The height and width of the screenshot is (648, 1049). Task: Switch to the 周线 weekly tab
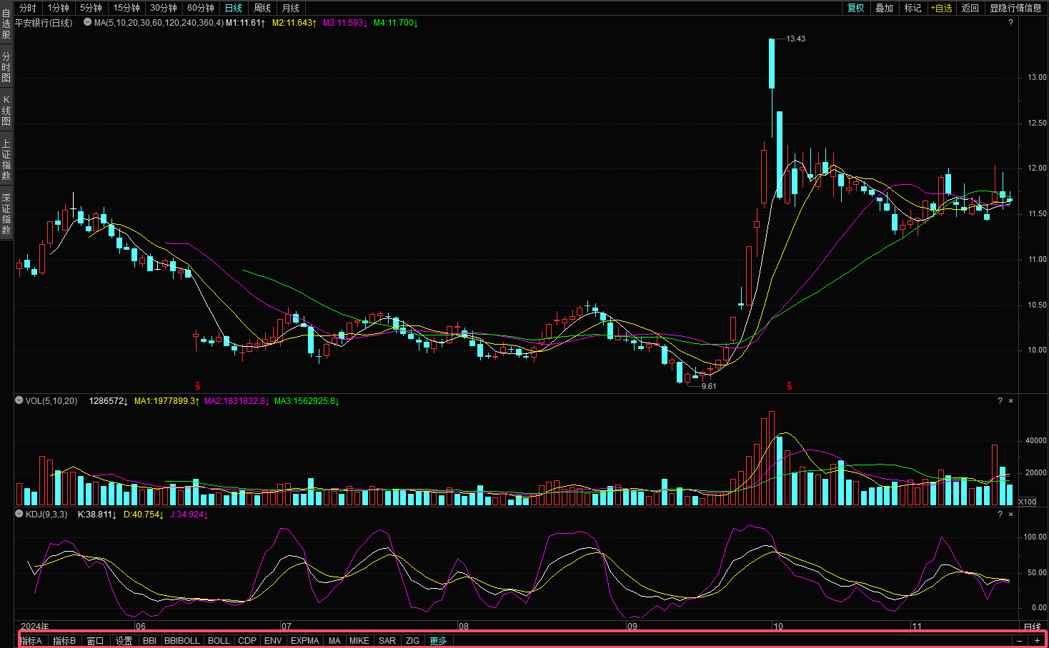262,8
